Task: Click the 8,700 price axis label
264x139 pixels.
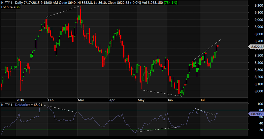Action: point(259,41)
